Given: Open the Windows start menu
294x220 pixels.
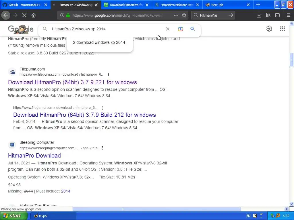Looking at the screenshot, I should [13, 216].
